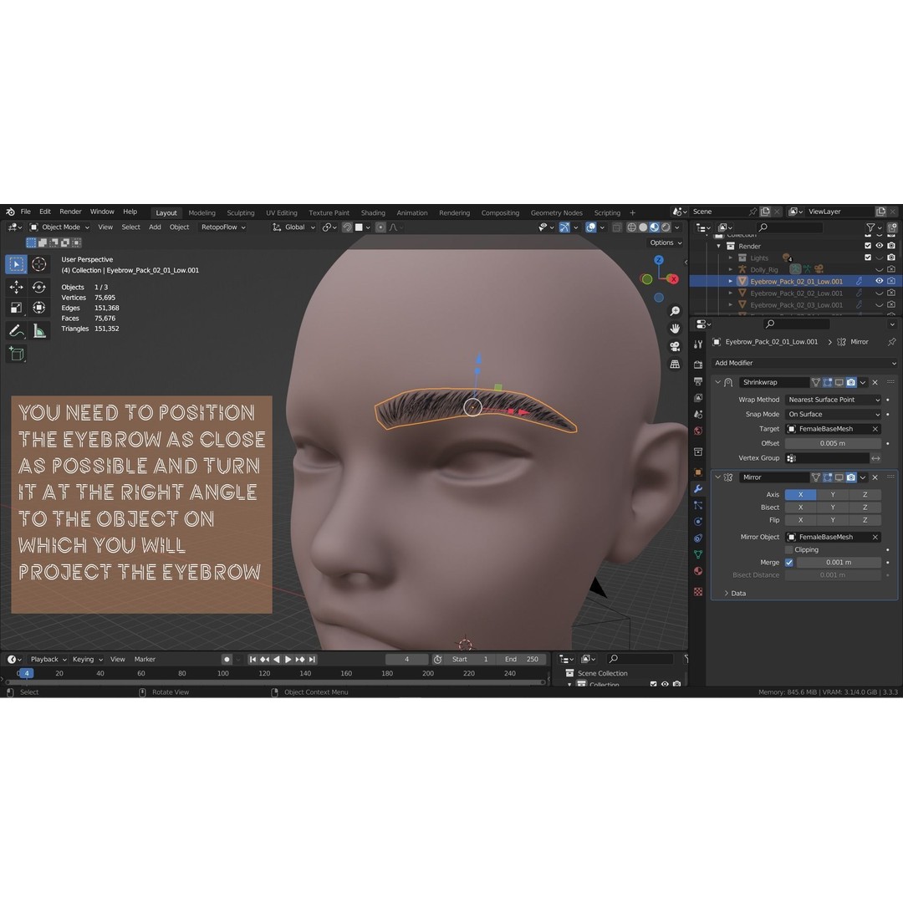Toggle camera view with the camera icon
This screenshot has width=903, height=903.
(x=675, y=347)
